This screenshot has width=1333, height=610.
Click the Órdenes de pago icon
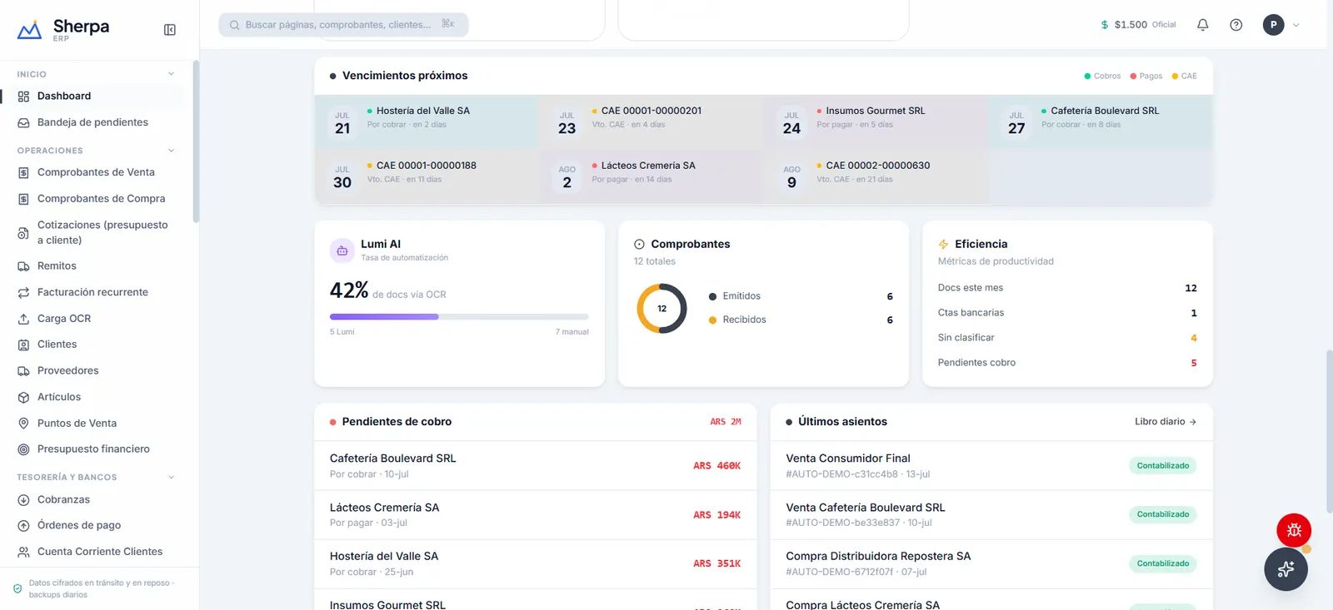(23, 526)
